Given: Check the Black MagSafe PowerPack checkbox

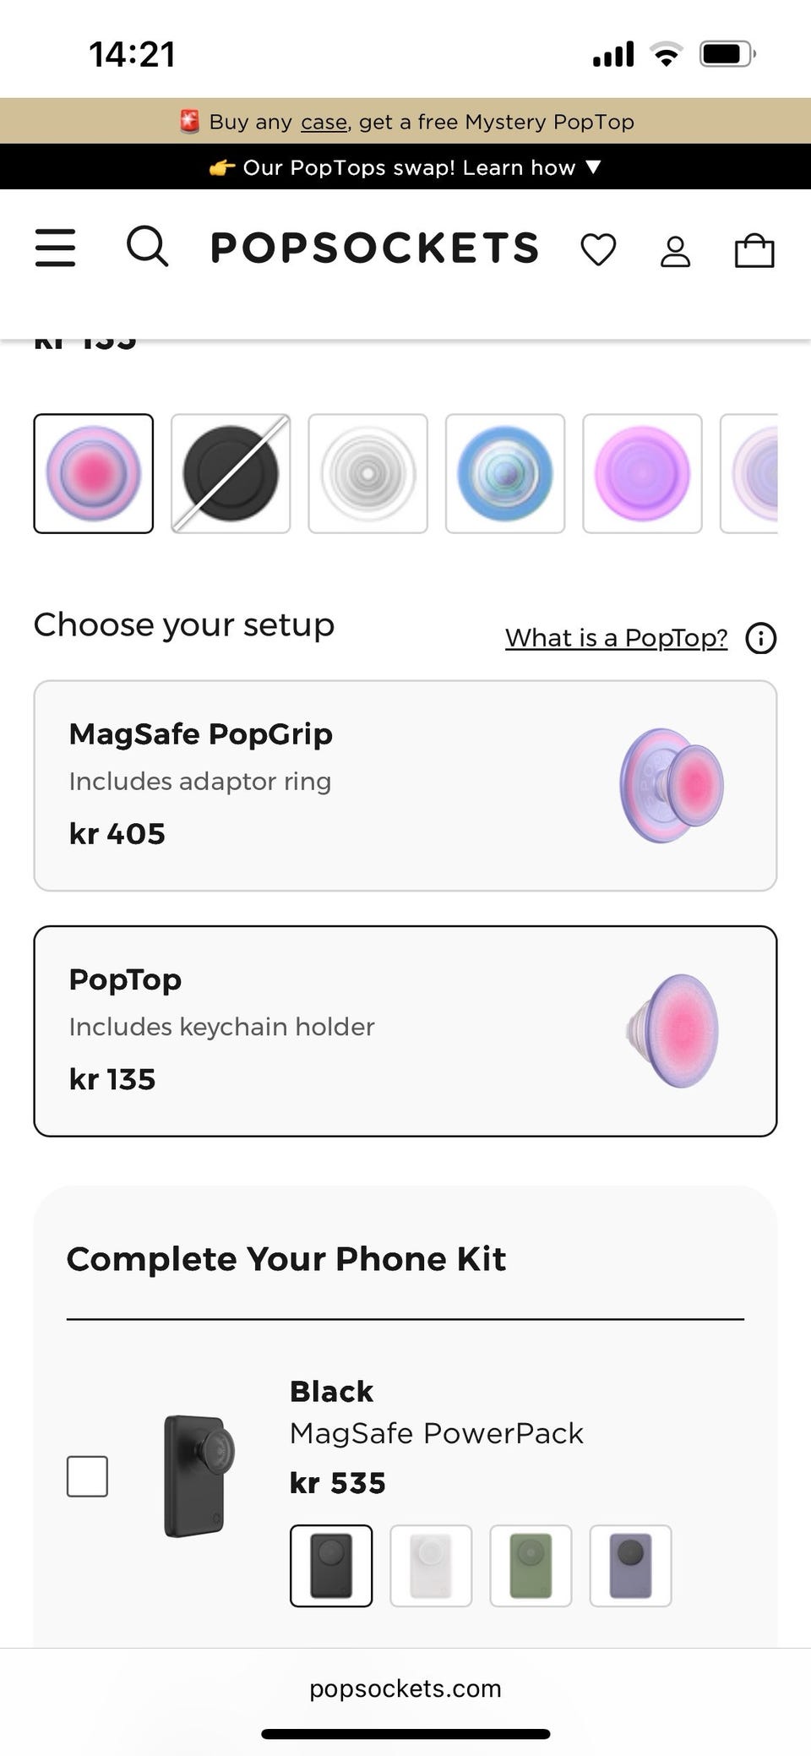Looking at the screenshot, I should (87, 1476).
